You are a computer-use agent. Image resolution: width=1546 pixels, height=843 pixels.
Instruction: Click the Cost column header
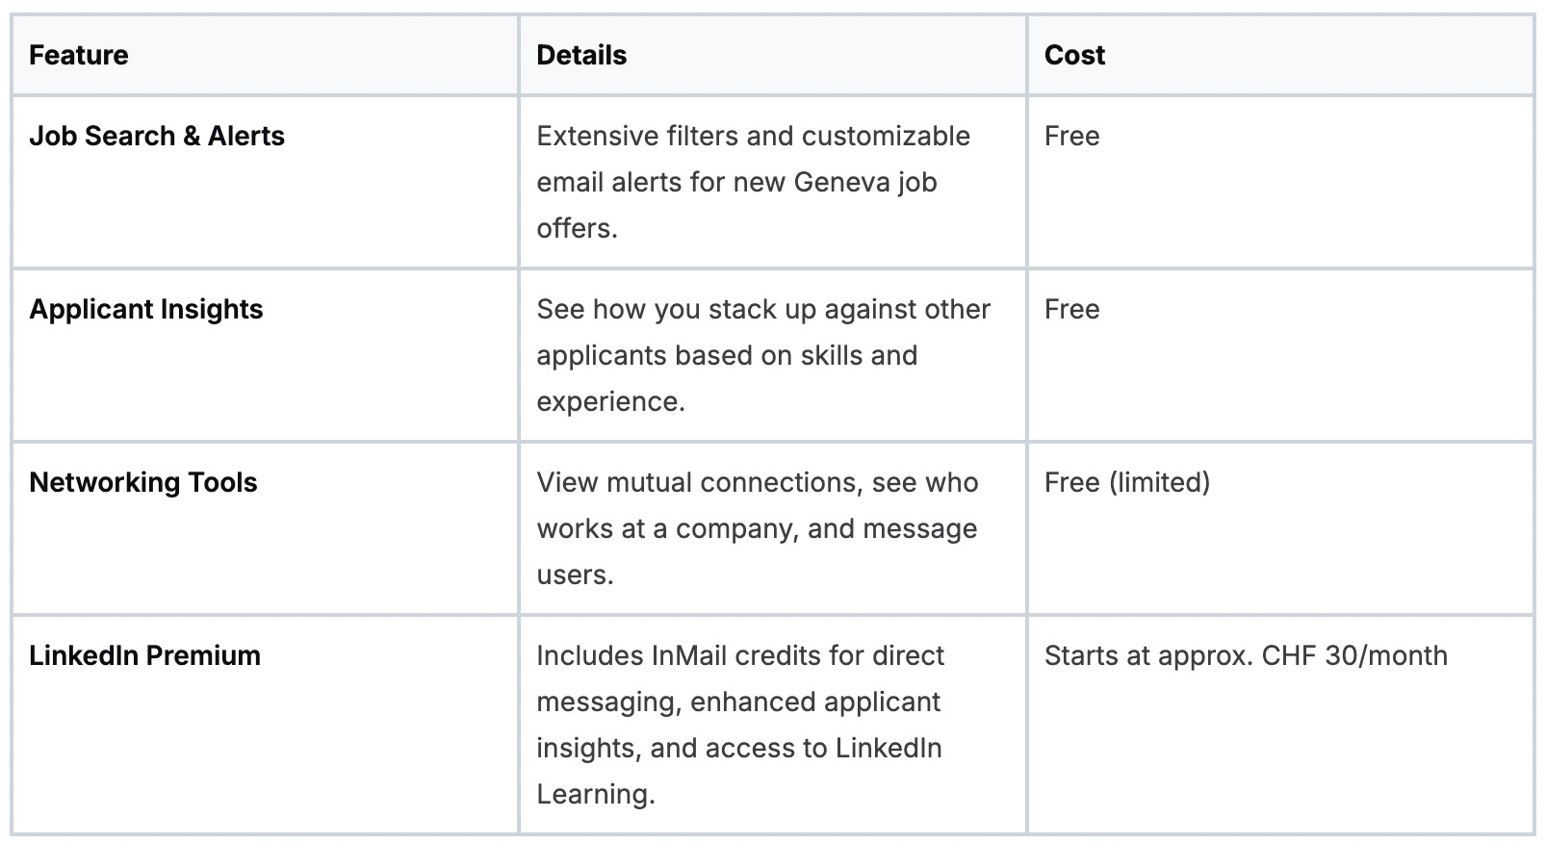click(1074, 55)
